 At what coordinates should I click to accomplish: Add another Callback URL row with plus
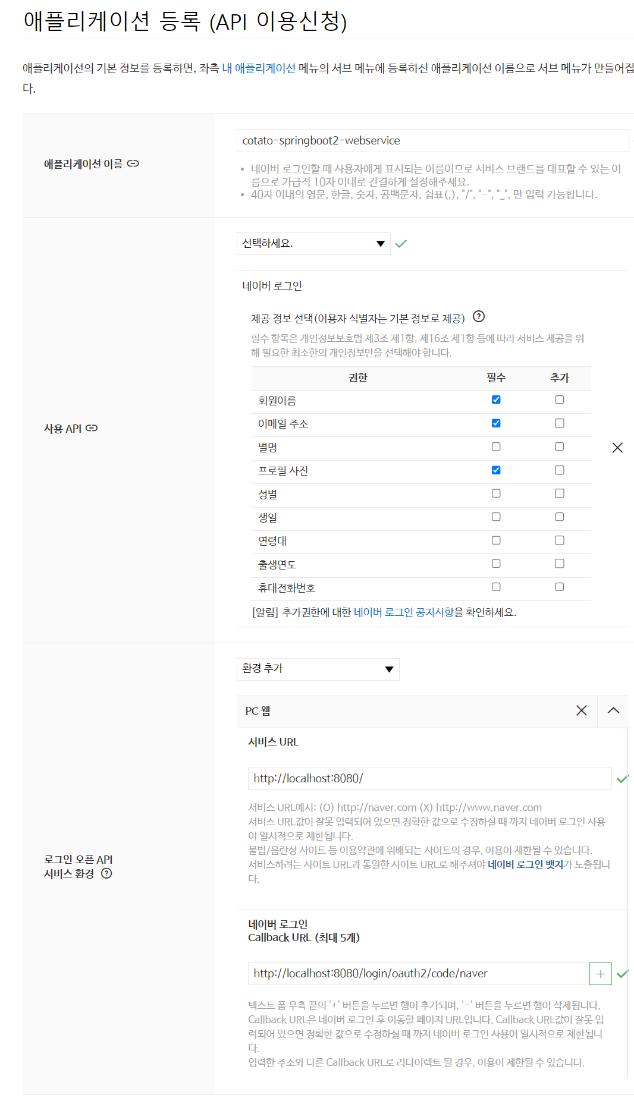click(601, 974)
